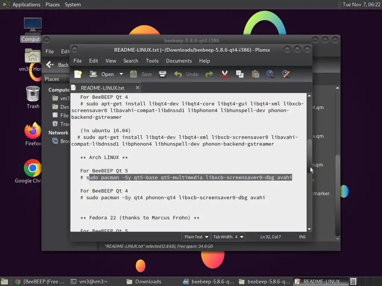Image resolution: width=382 pixels, height=286 pixels.
Task: Click the scroll up arrow in Pluma editor
Action: (309, 96)
